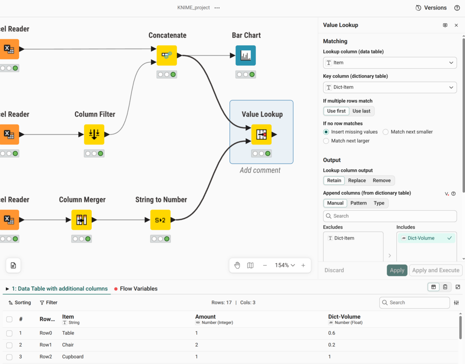The width and height of the screenshot is (465, 364).
Task: Click the output table vertical scrollbar
Action: [x=460, y=328]
